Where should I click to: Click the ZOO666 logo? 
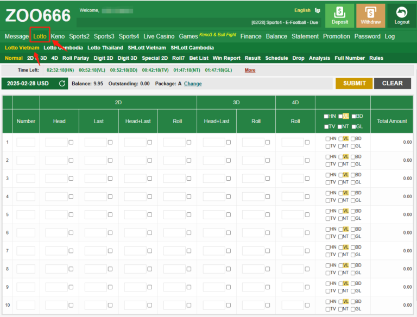(x=38, y=15)
